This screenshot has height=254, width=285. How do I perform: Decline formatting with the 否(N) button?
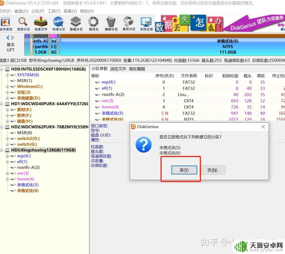212,170
